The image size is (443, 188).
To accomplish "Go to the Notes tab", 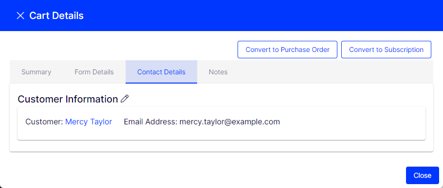I will [218, 72].
